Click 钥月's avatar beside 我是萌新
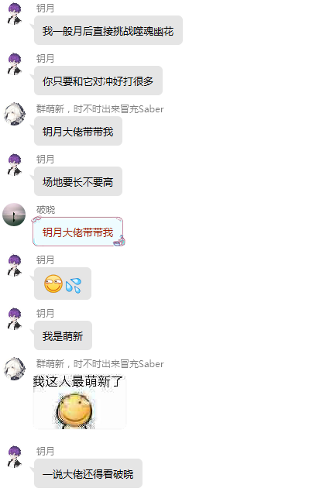The height and width of the screenshot is (495, 316). tap(14, 319)
